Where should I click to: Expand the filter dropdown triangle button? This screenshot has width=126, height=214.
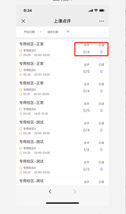tap(68, 32)
